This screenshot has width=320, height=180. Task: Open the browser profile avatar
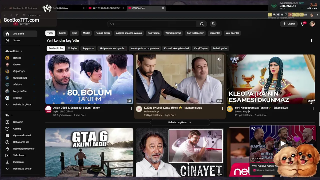click(311, 15)
